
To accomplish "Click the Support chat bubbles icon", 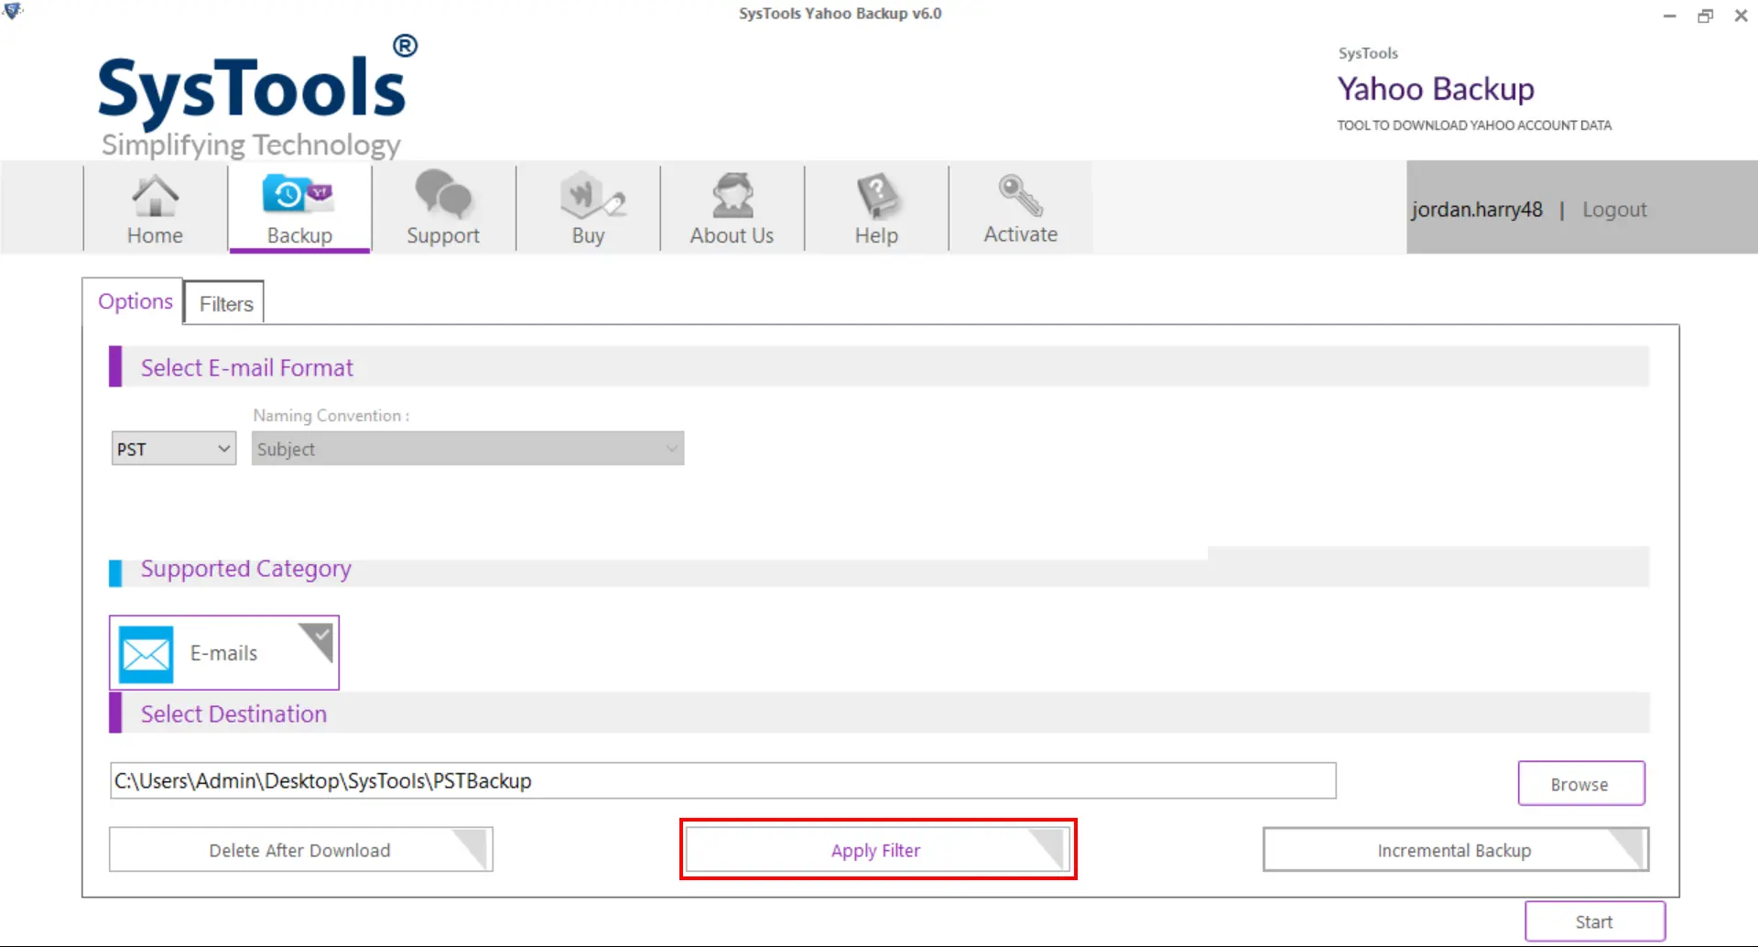I will pyautogui.click(x=443, y=195).
